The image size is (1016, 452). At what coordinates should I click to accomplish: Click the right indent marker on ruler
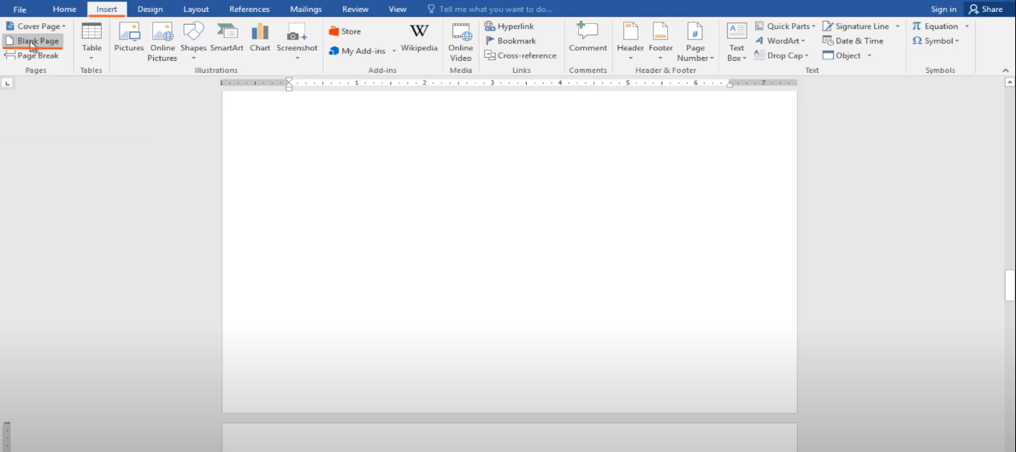point(729,83)
